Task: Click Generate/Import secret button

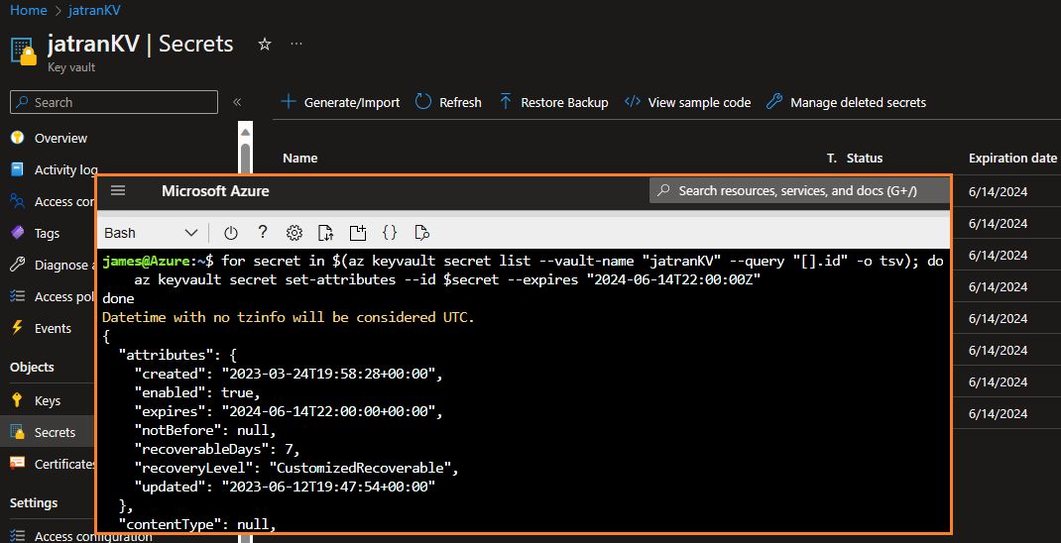Action: click(x=340, y=103)
